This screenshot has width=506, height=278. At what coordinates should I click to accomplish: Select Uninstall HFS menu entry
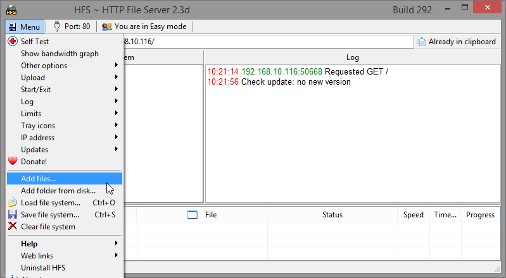[65, 268]
